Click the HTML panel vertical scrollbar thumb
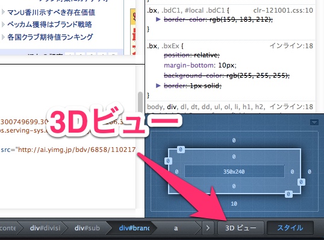Viewport: 324px width, 240px height. [x=140, y=102]
